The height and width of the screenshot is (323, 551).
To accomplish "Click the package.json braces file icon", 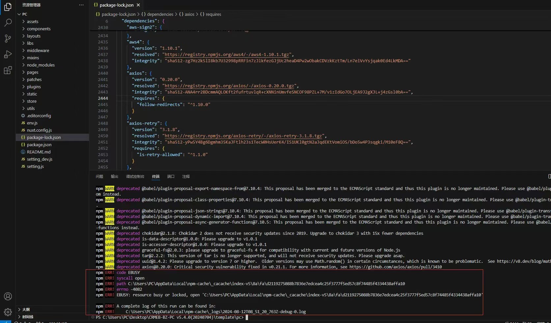I will tap(23, 145).
